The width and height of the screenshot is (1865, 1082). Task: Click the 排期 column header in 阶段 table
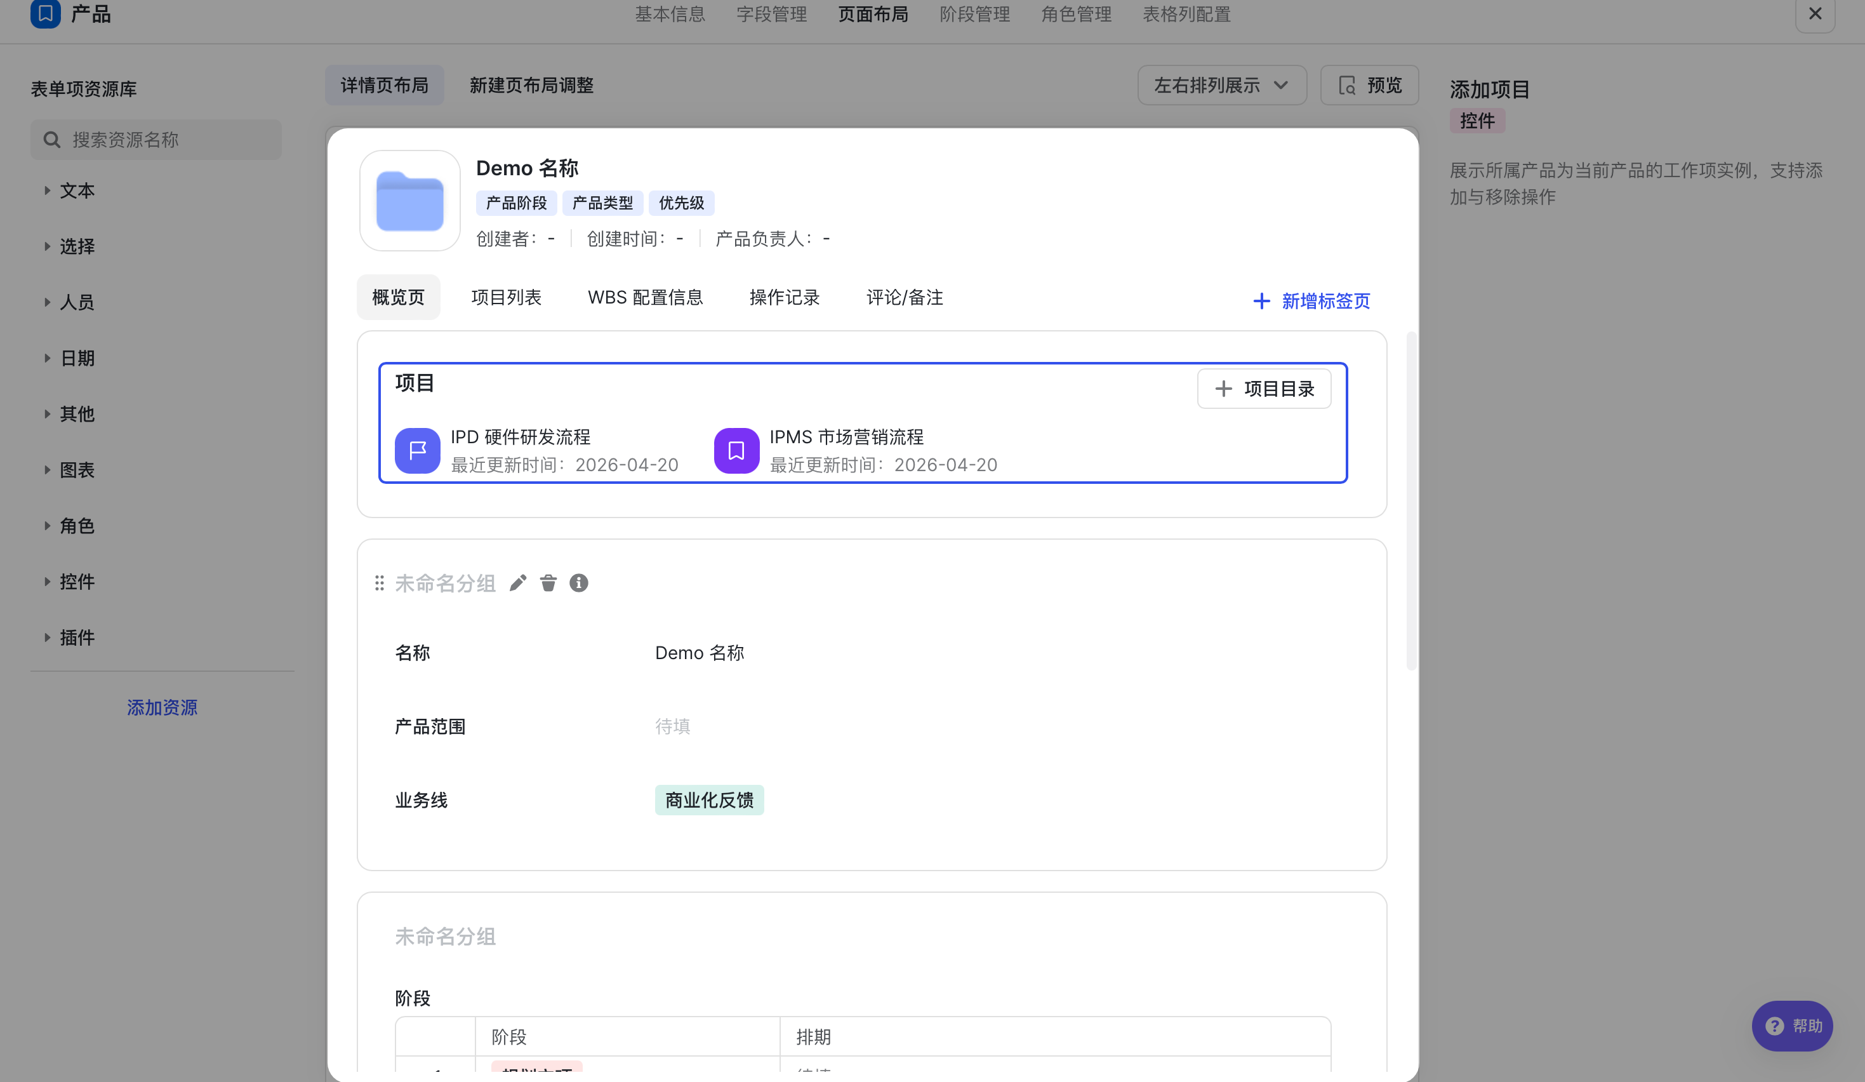(813, 1037)
